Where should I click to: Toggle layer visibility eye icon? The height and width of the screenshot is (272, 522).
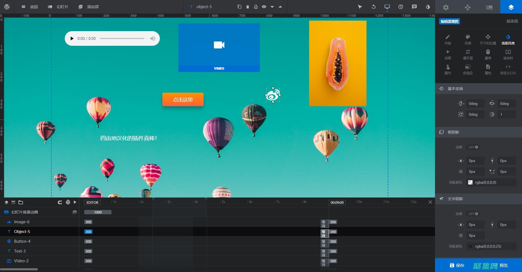264,7
